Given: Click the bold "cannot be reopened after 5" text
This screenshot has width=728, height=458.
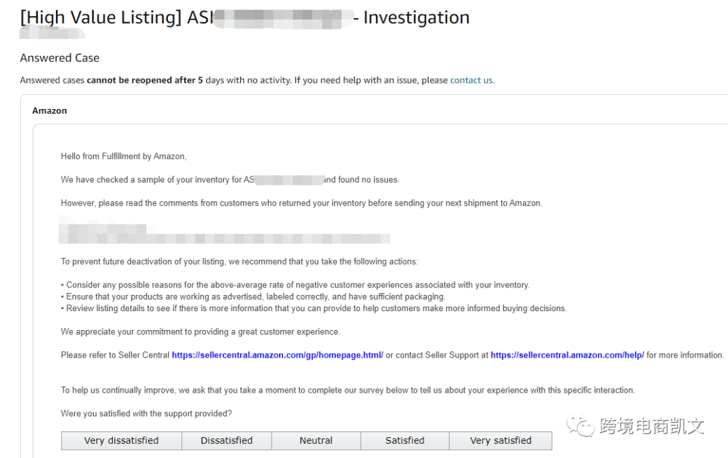Looking at the screenshot, I should (x=145, y=80).
